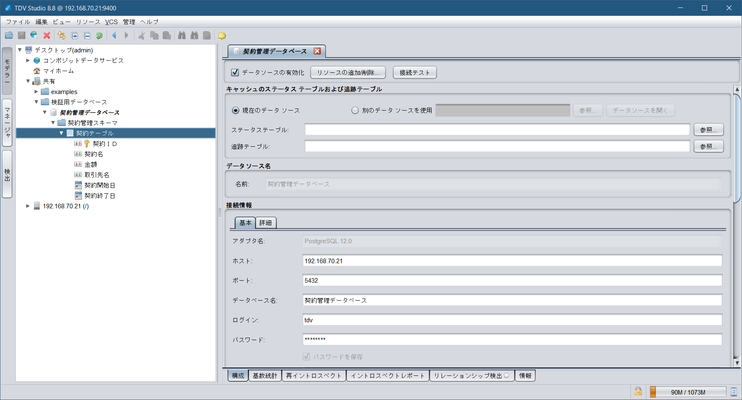Click the パスワード input field

pyautogui.click(x=512, y=340)
